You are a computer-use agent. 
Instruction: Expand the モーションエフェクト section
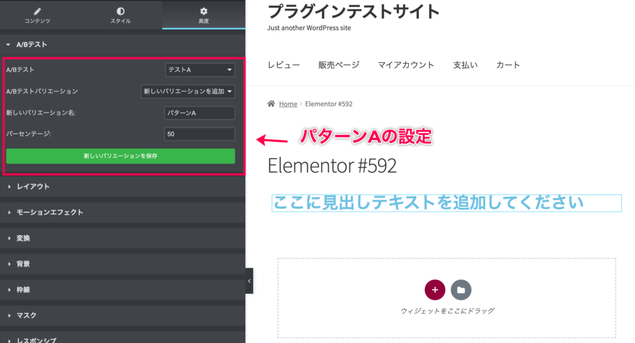[x=122, y=212]
